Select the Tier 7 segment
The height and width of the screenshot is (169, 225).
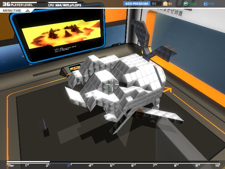pos(145,165)
